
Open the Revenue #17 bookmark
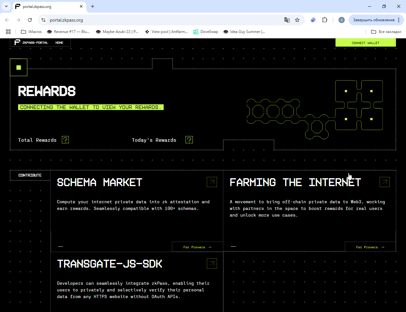coord(68,32)
